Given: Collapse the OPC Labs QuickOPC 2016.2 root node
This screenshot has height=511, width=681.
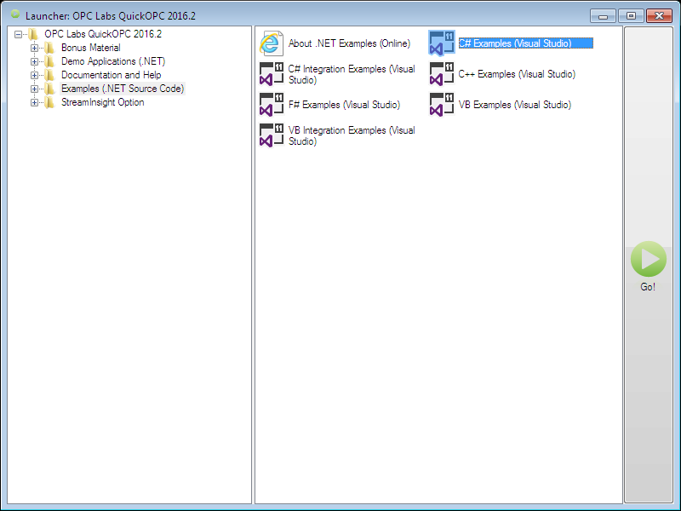Looking at the screenshot, I should (19, 34).
